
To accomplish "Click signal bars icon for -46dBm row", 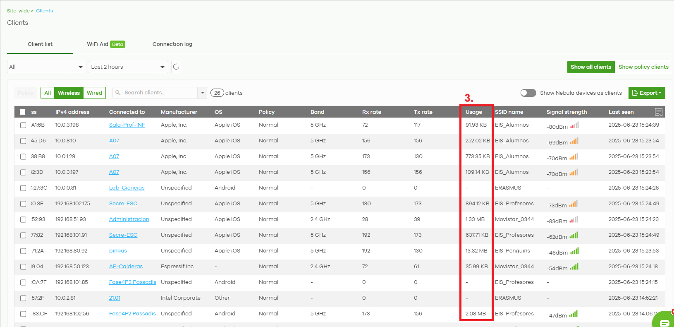I will [x=574, y=251].
